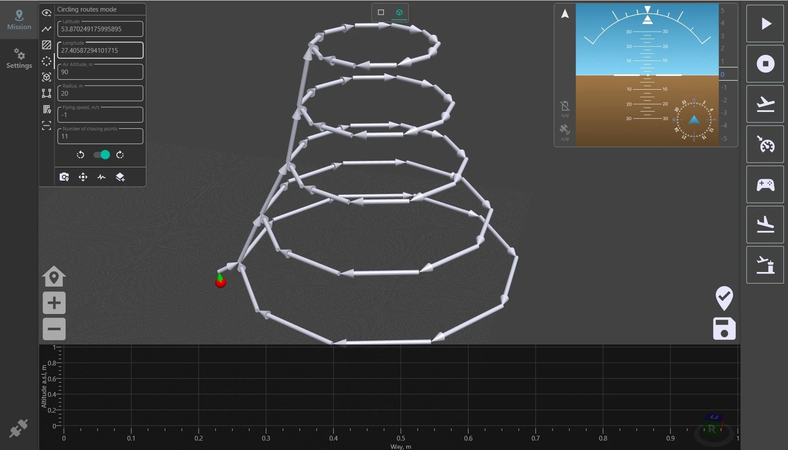Image resolution: width=788 pixels, height=450 pixels.
Task: Toggle the rotation direction switch
Action: [102, 155]
